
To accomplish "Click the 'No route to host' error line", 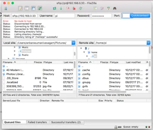I will 23,21.
